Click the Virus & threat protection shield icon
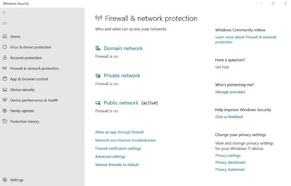 tap(5, 47)
